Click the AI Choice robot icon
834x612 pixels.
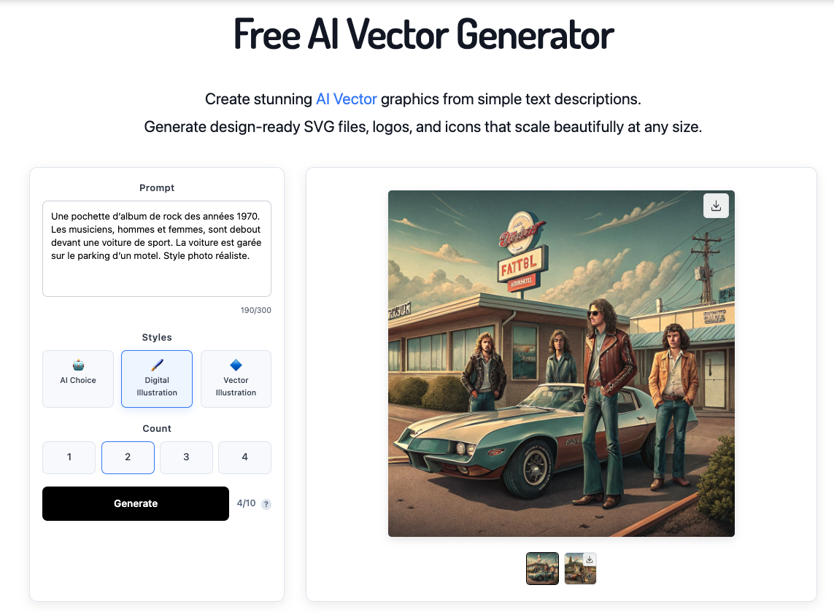click(78, 365)
